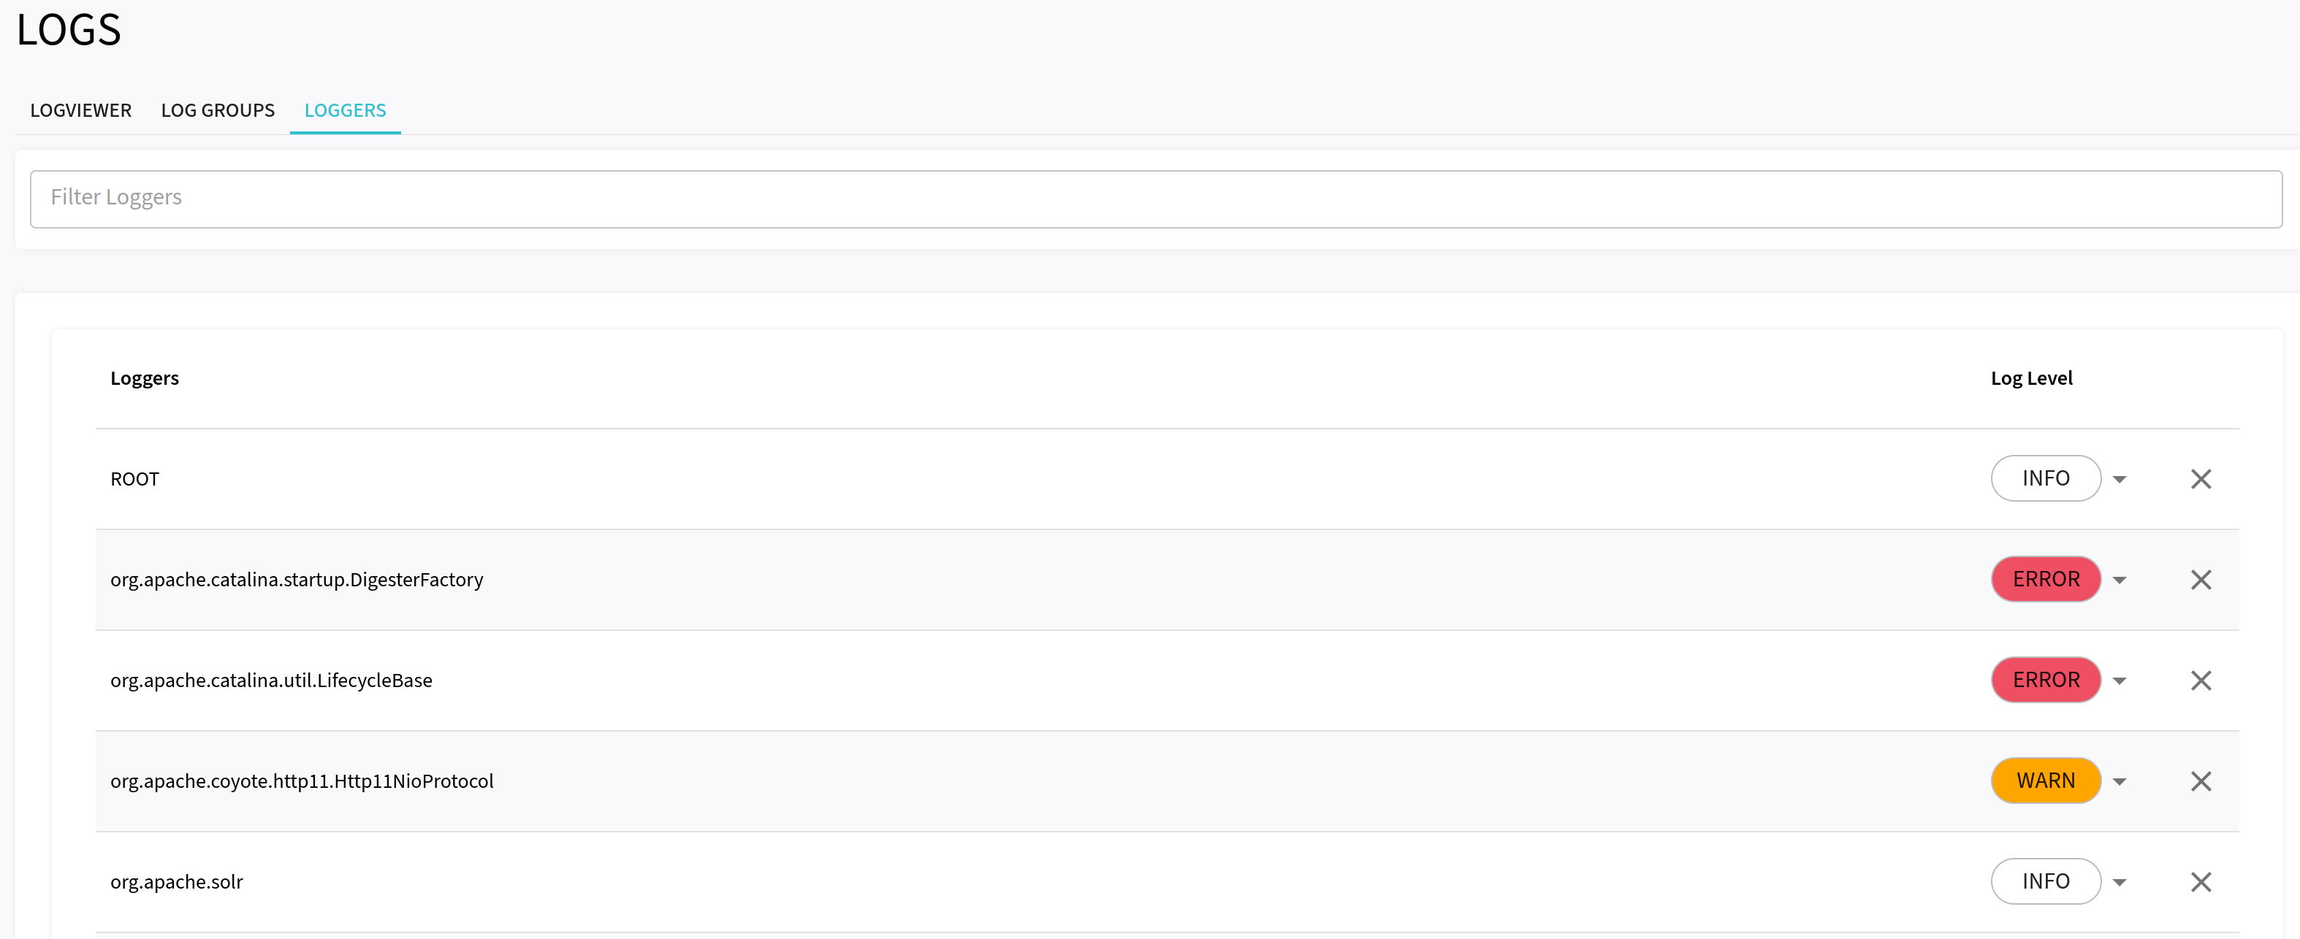
Task: Click the ROOT logger INFO level badge
Action: point(2046,478)
